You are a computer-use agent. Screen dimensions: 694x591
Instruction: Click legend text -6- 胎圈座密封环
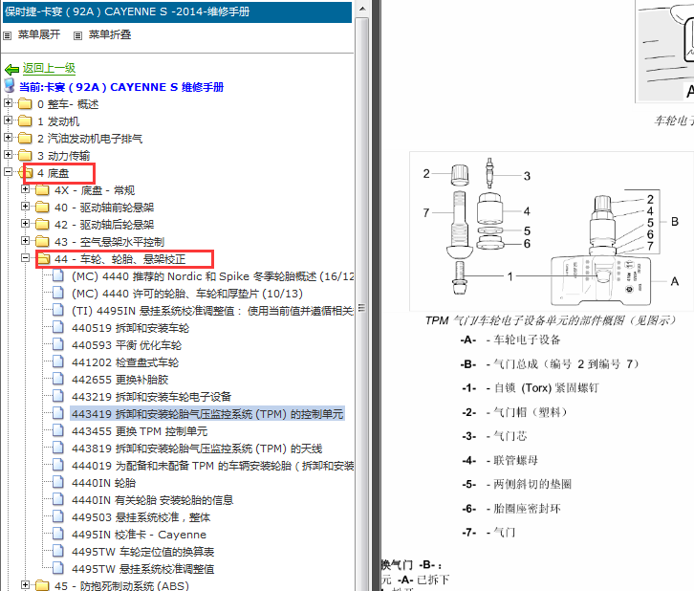click(x=511, y=509)
